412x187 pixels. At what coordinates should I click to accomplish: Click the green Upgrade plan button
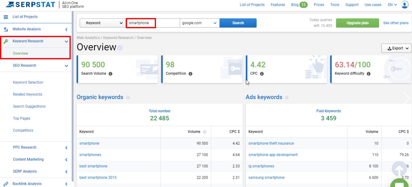click(x=357, y=23)
